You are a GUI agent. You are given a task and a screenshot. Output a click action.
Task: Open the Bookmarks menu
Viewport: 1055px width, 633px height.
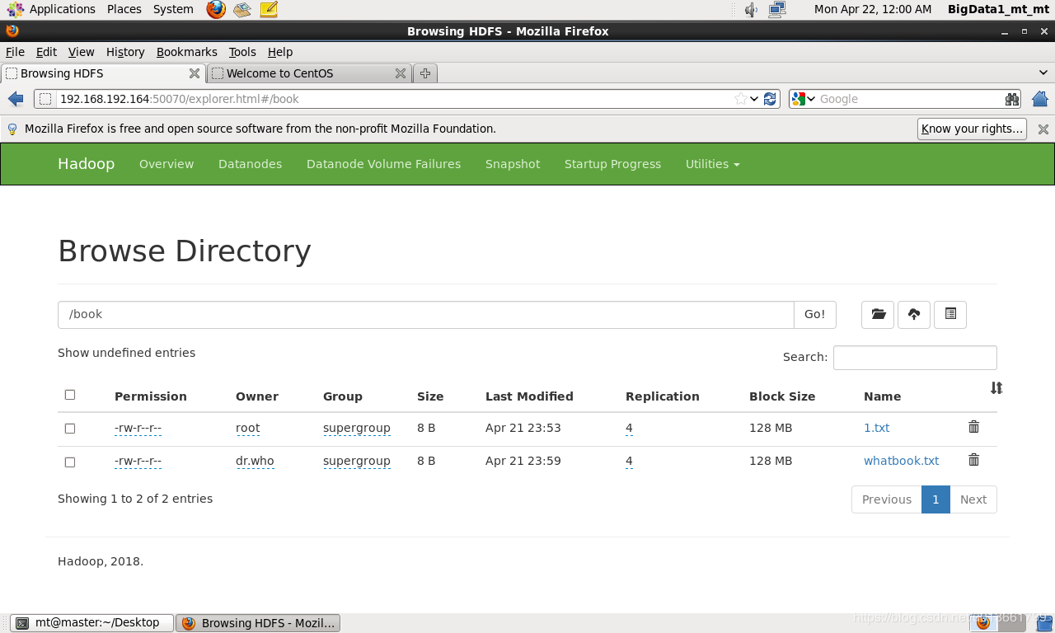[187, 52]
